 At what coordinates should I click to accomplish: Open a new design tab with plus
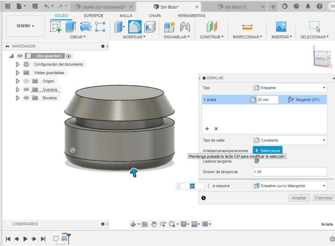273,7
